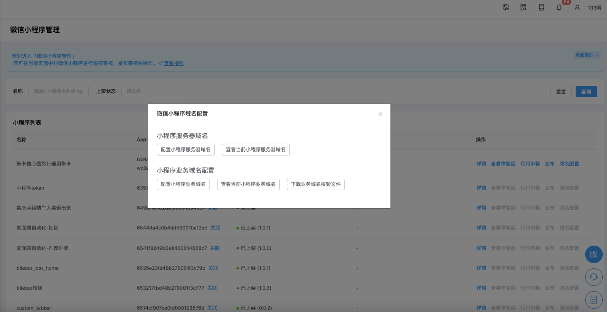Open the 查看指引 link
This screenshot has width=607, height=312.
point(174,63)
